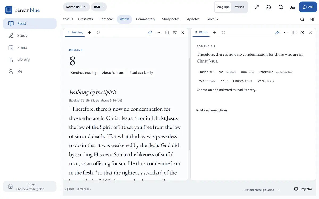Open the nun (now) word entry
The image size is (319, 199).
247,72
